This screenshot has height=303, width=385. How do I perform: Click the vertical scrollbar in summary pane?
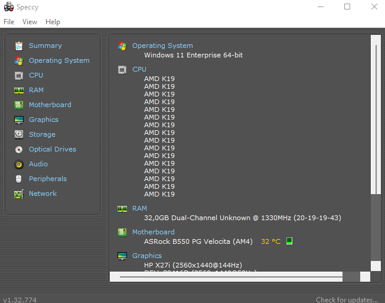click(376, 153)
